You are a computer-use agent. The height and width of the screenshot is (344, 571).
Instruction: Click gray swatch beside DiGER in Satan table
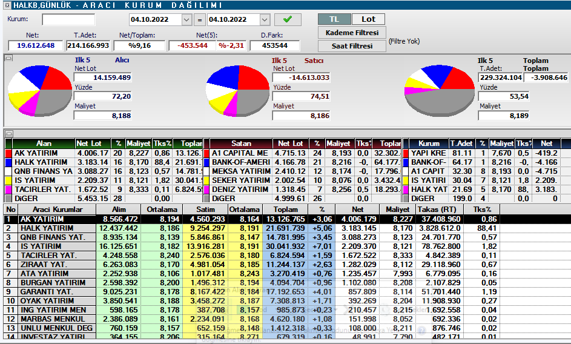click(206, 199)
